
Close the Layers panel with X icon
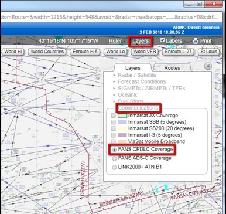click(x=208, y=66)
